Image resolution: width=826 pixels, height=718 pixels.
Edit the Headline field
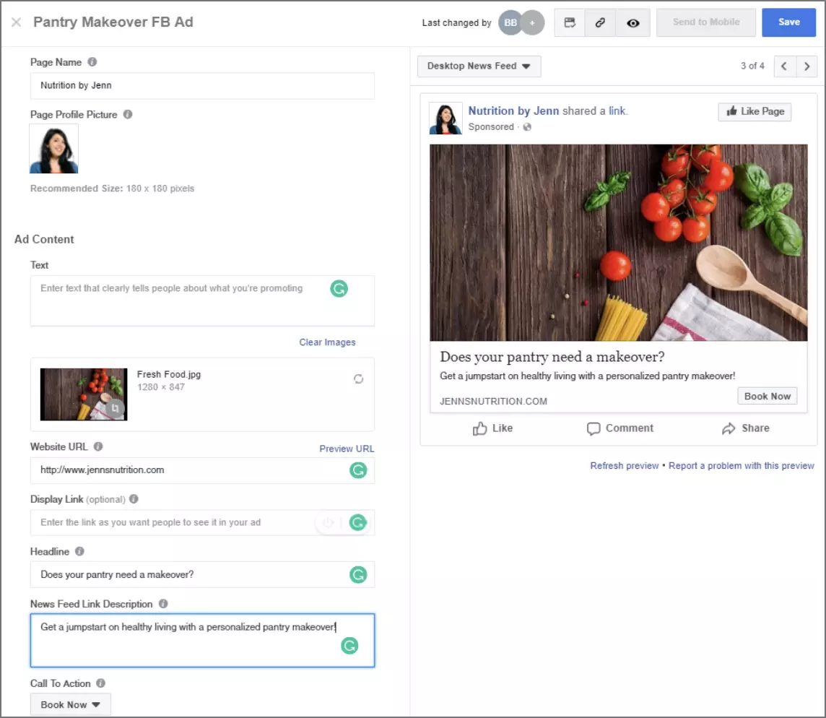pyautogui.click(x=202, y=574)
